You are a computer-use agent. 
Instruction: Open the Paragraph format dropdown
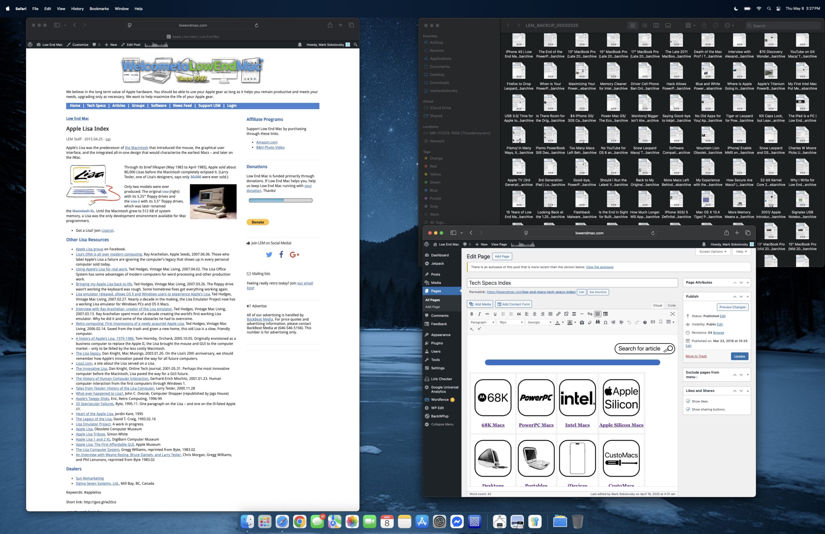pos(482,323)
